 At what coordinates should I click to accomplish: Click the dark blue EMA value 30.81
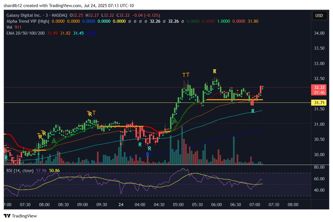coord(91,33)
